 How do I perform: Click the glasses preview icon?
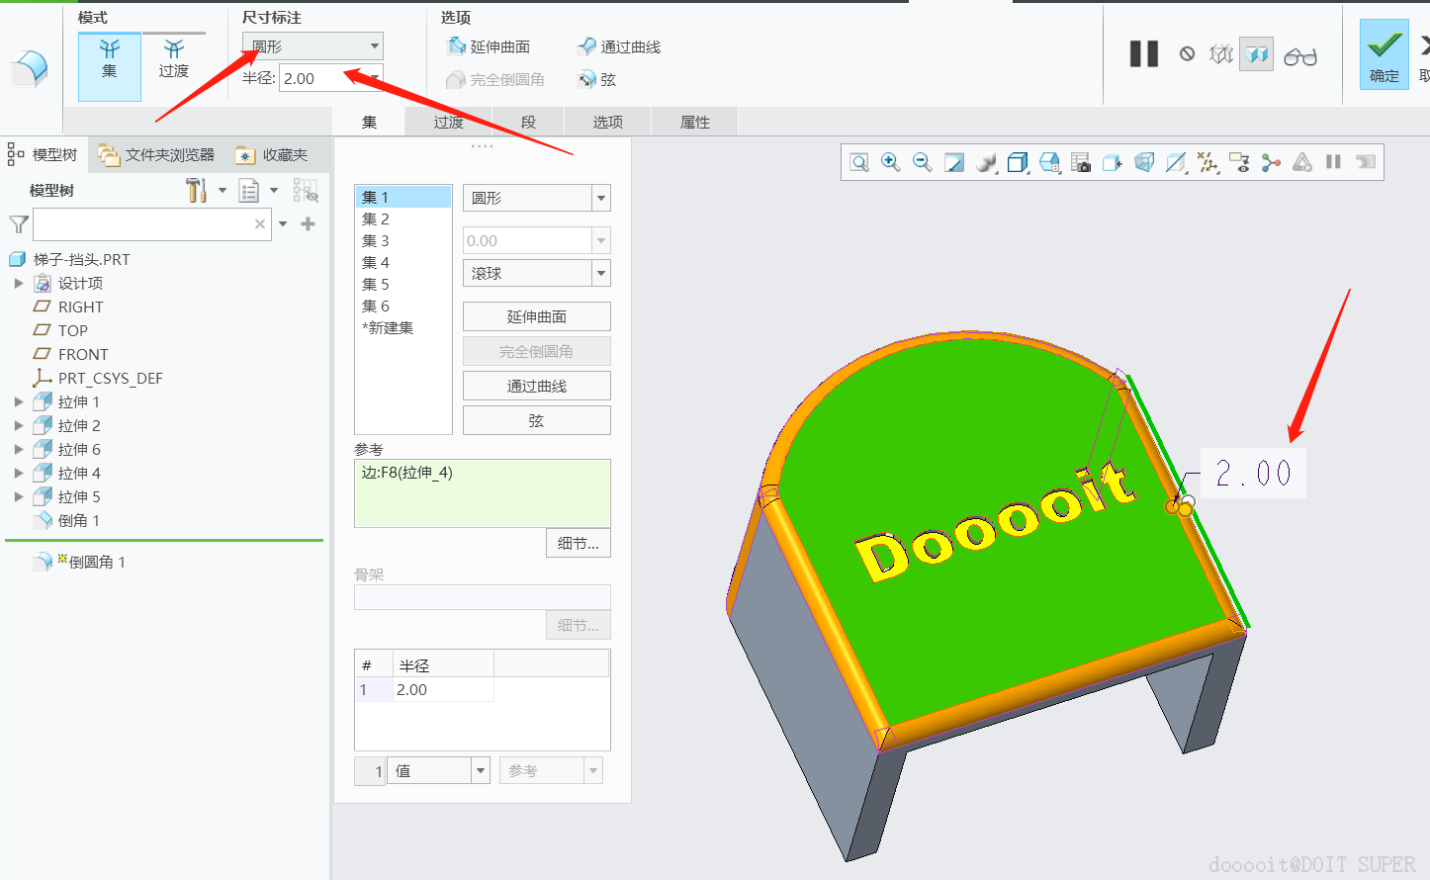1299,55
